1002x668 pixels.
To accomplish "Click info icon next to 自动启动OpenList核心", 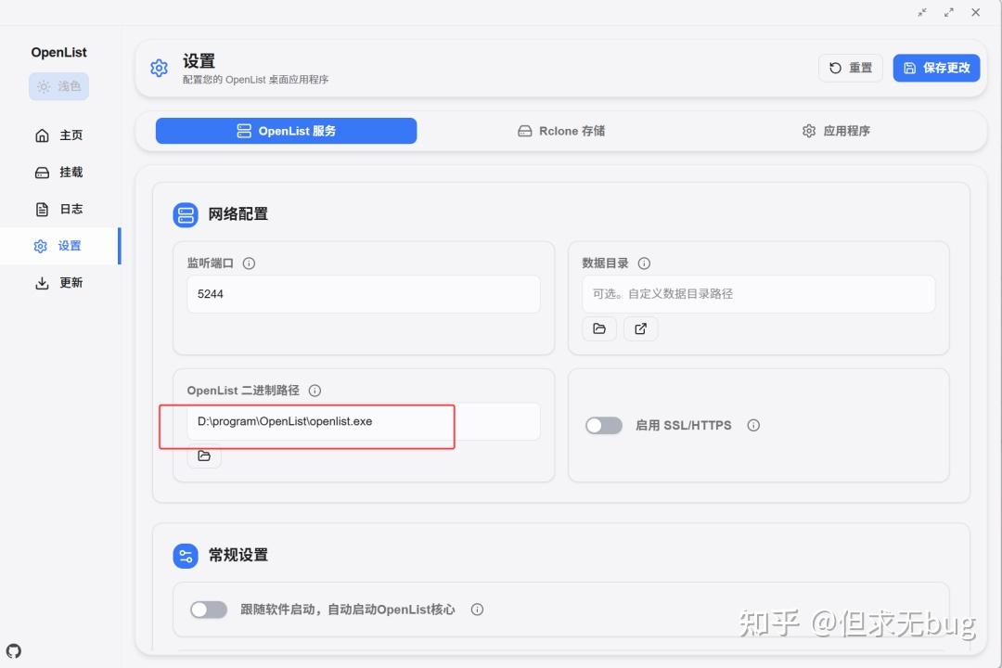I will click(x=477, y=610).
